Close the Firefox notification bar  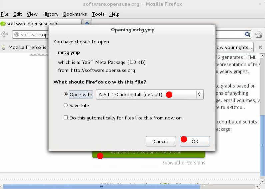pyautogui.click(x=260, y=47)
